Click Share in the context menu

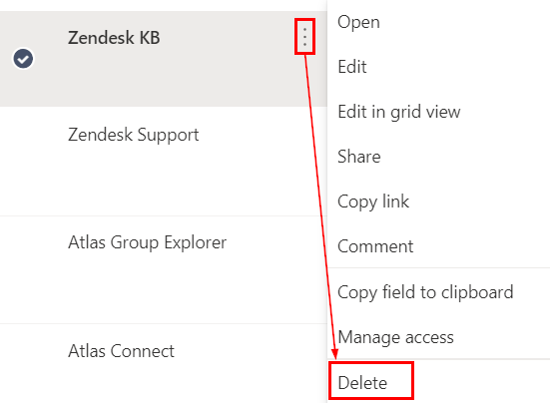point(358,157)
